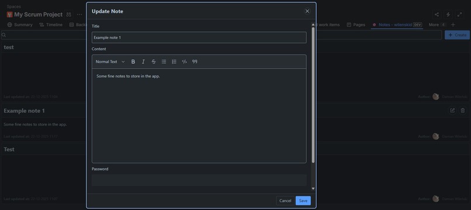Apply strikethrough formatting
471x210 pixels.
click(x=154, y=62)
